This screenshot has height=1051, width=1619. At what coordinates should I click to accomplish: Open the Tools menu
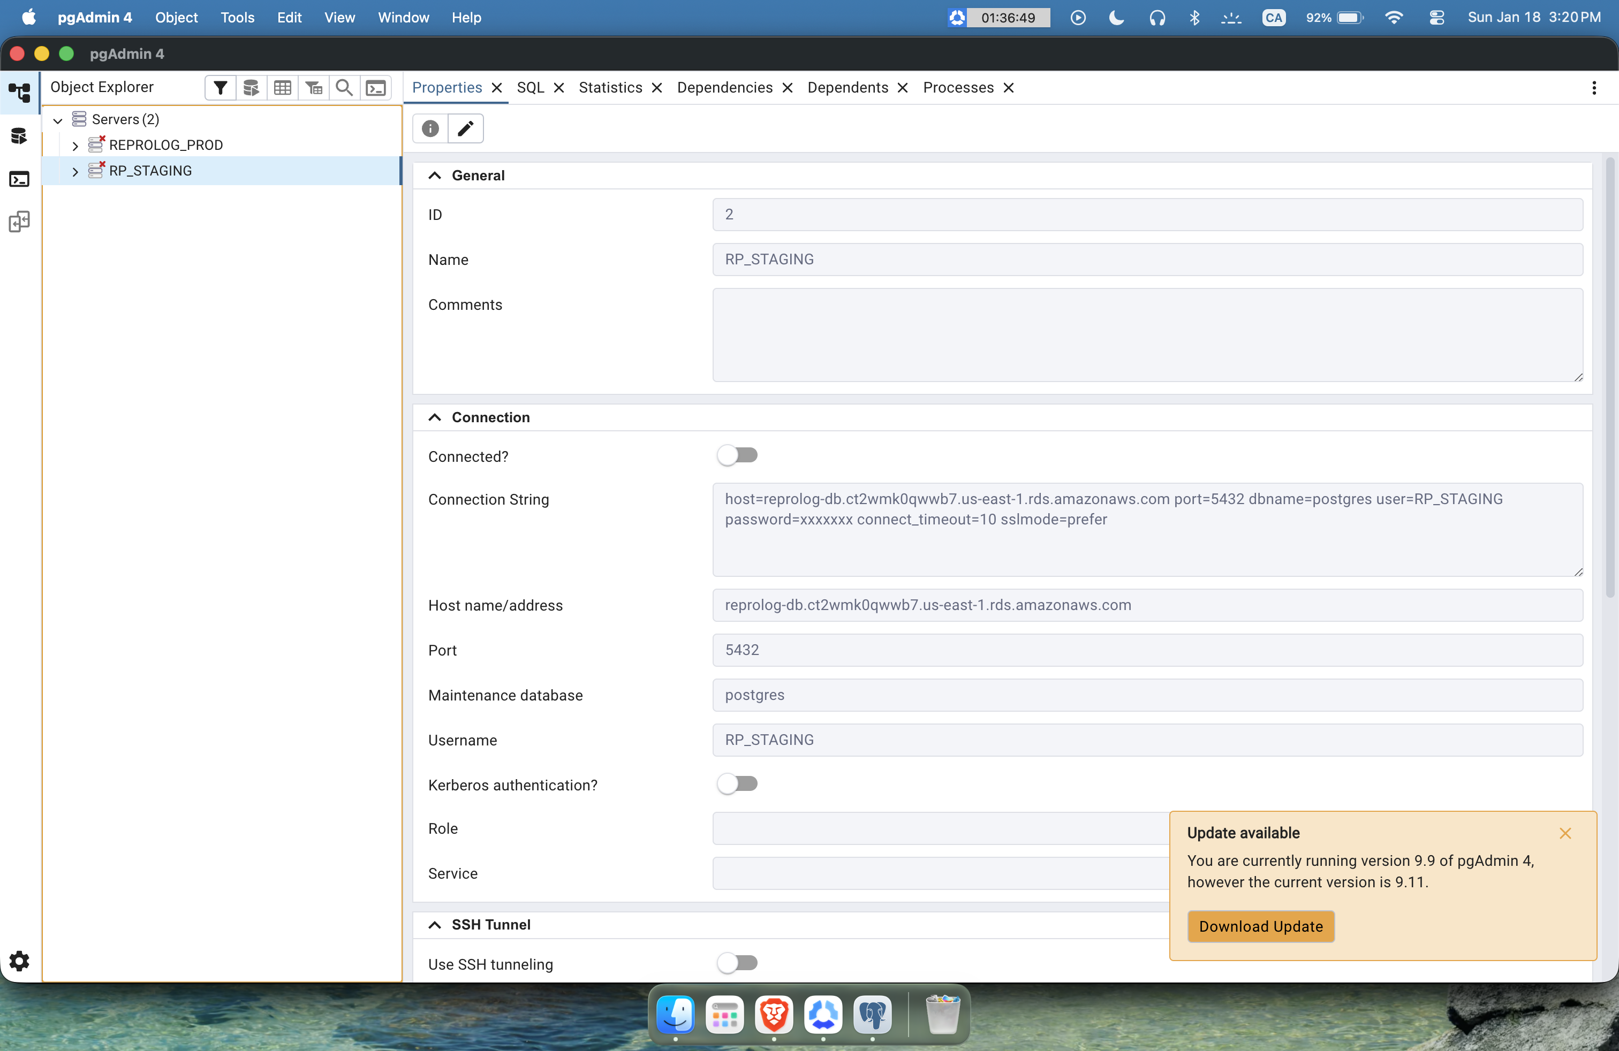pyautogui.click(x=237, y=18)
